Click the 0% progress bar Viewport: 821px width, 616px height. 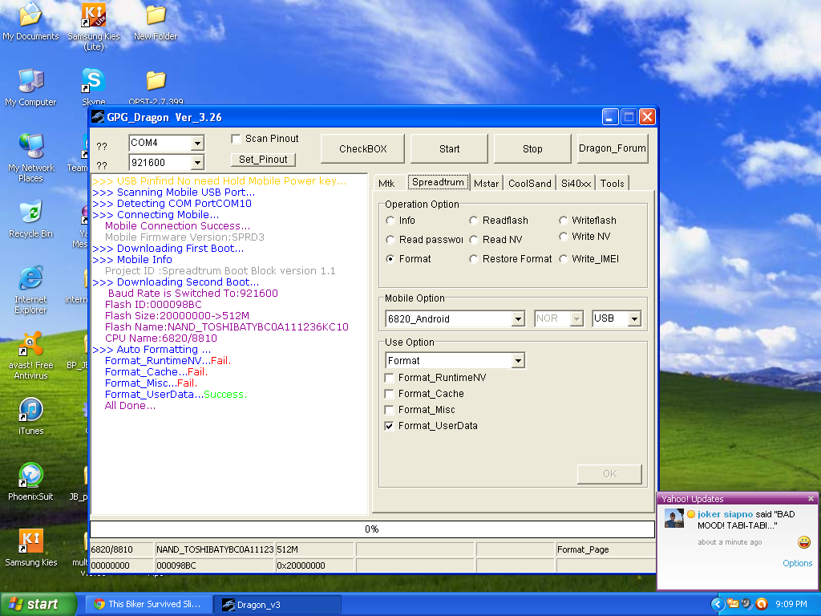(372, 529)
